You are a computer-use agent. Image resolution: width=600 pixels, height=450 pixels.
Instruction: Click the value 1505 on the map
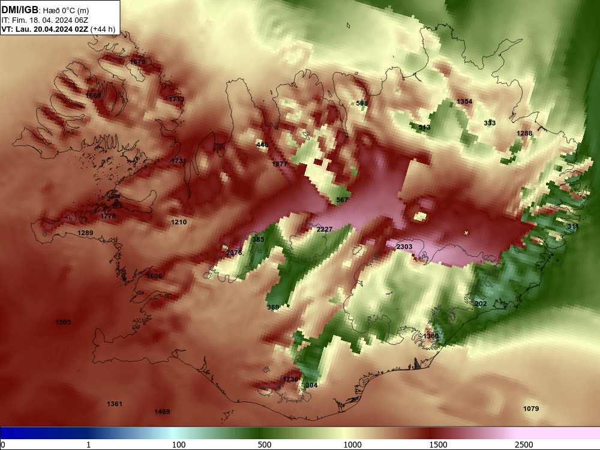coord(63,322)
